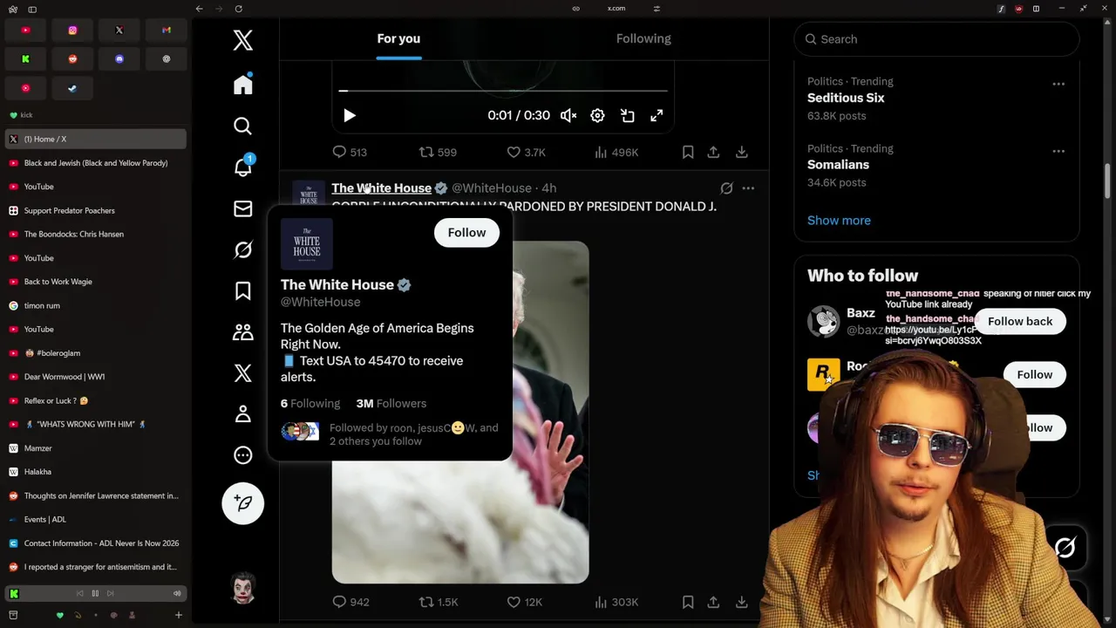This screenshot has width=1116, height=628.
Task: Play the video in the X post
Action: coord(350,115)
